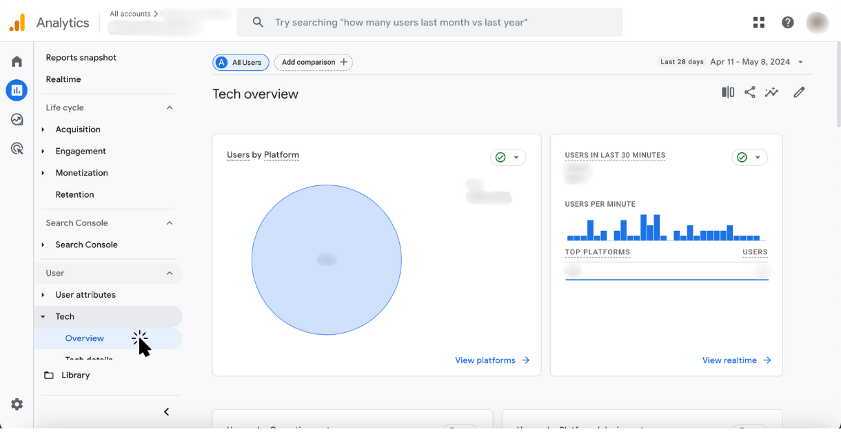Click the Reports bar-chart icon in sidebar

coord(17,90)
